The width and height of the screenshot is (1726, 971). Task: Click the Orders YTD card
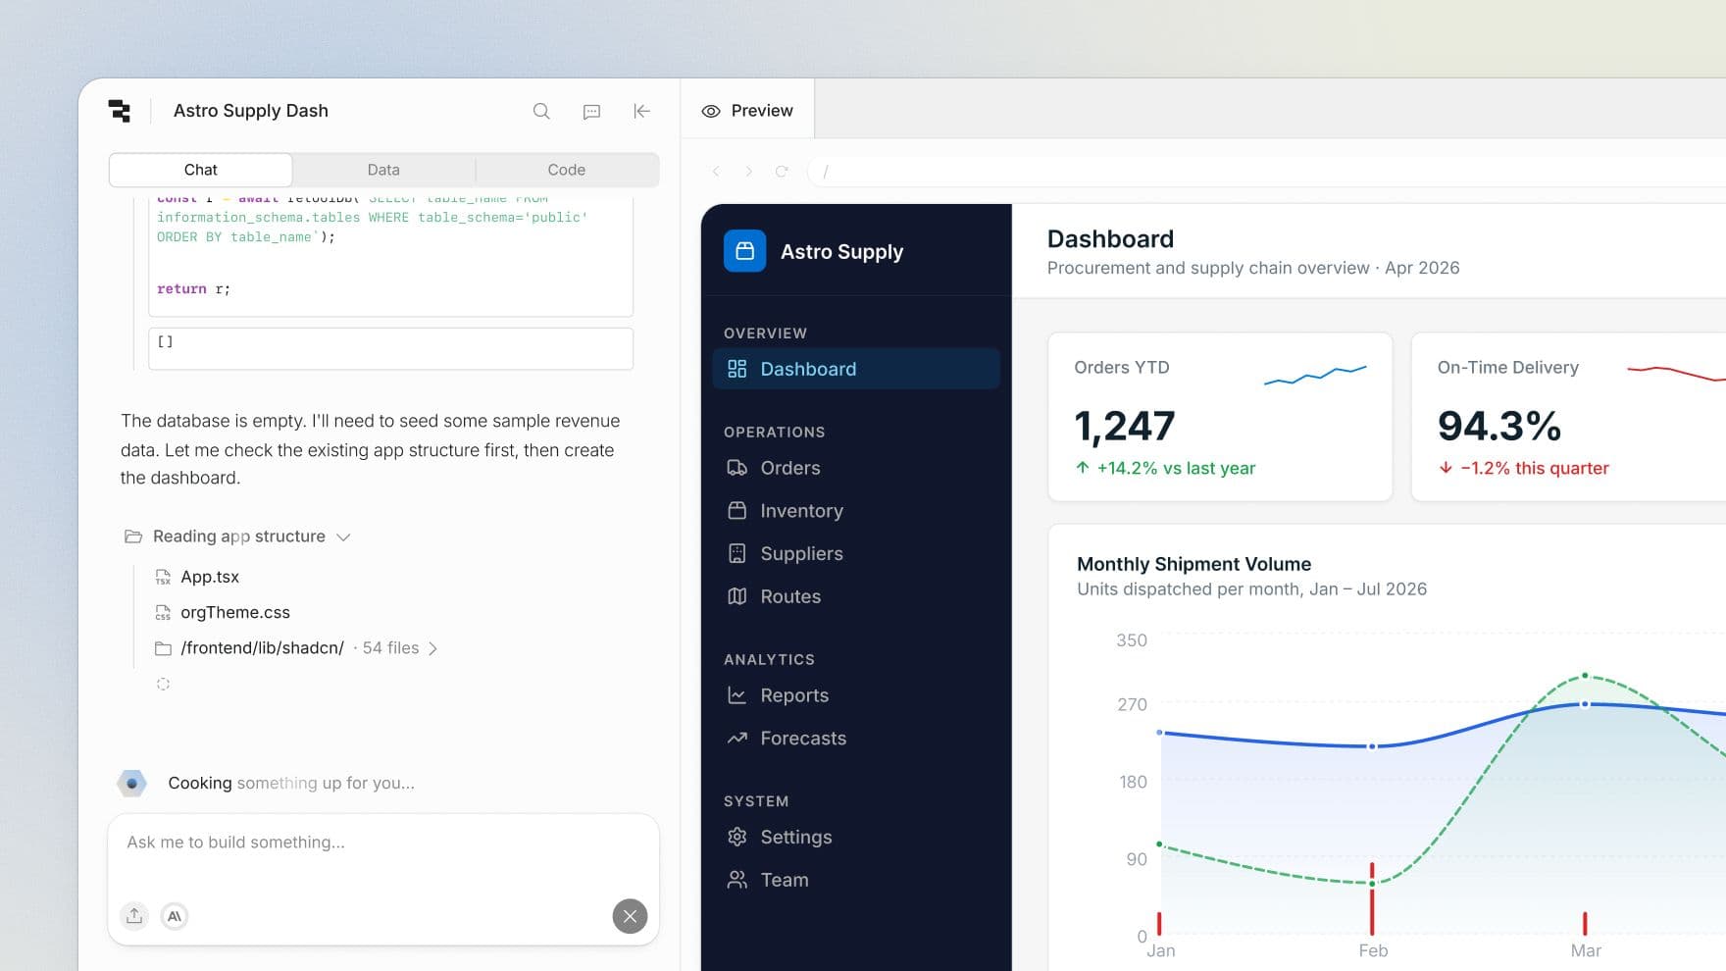(x=1220, y=417)
